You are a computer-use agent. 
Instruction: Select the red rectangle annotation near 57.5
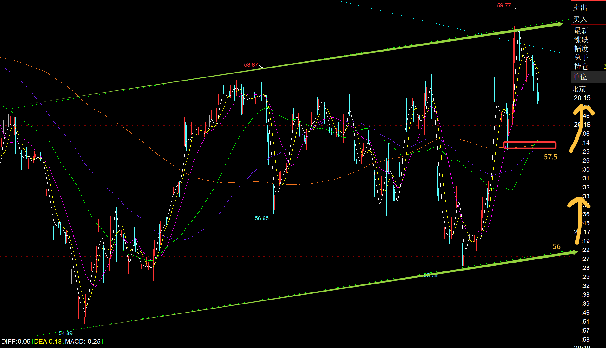[x=529, y=145]
